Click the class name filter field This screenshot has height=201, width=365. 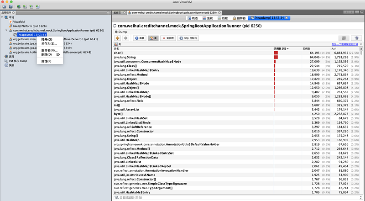coord(239,197)
